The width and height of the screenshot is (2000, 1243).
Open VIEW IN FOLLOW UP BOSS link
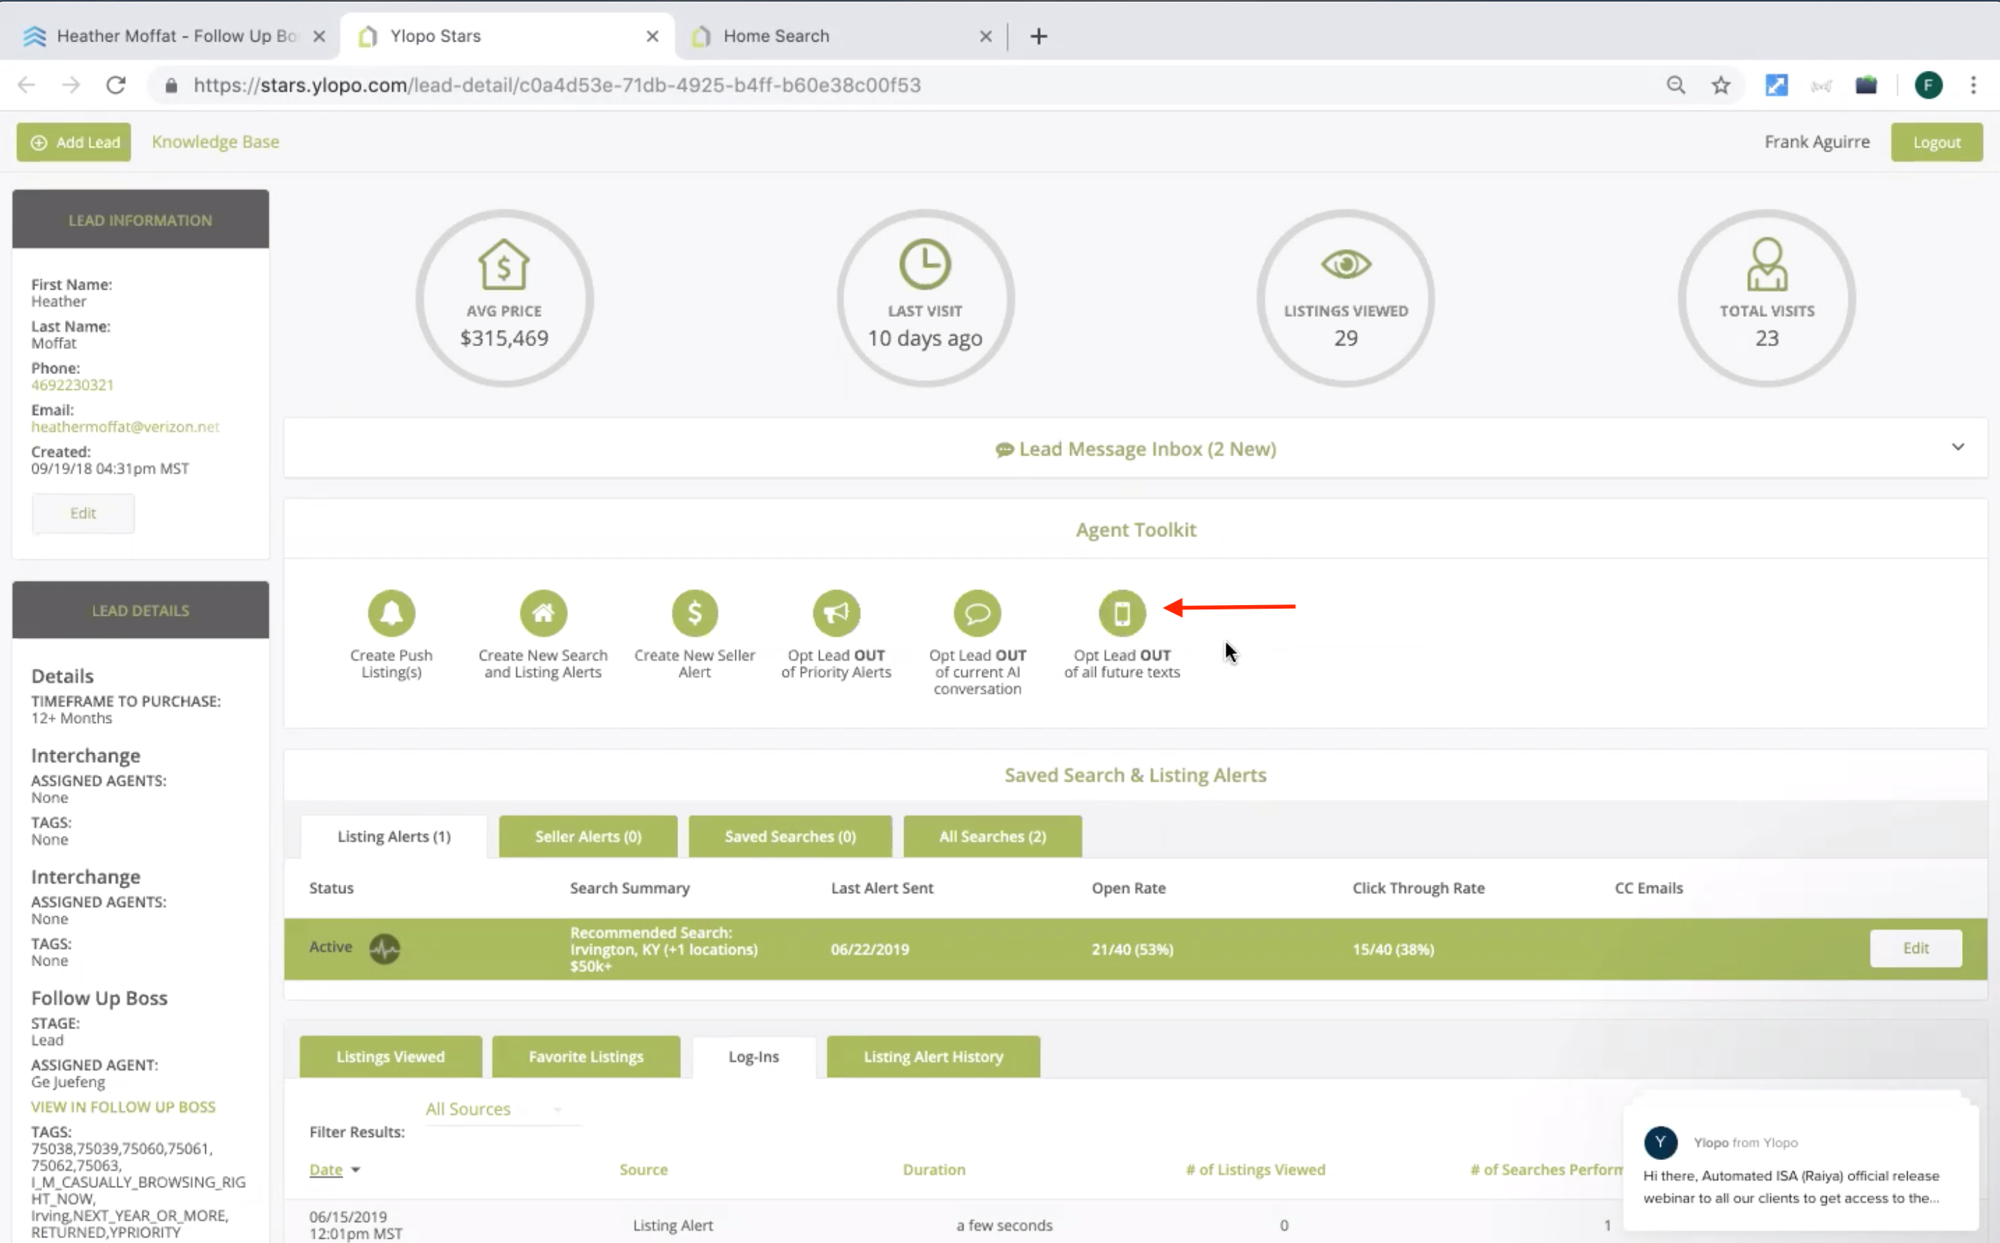[x=123, y=1106]
